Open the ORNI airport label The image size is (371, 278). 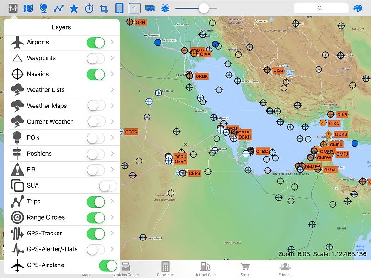pos(141,22)
